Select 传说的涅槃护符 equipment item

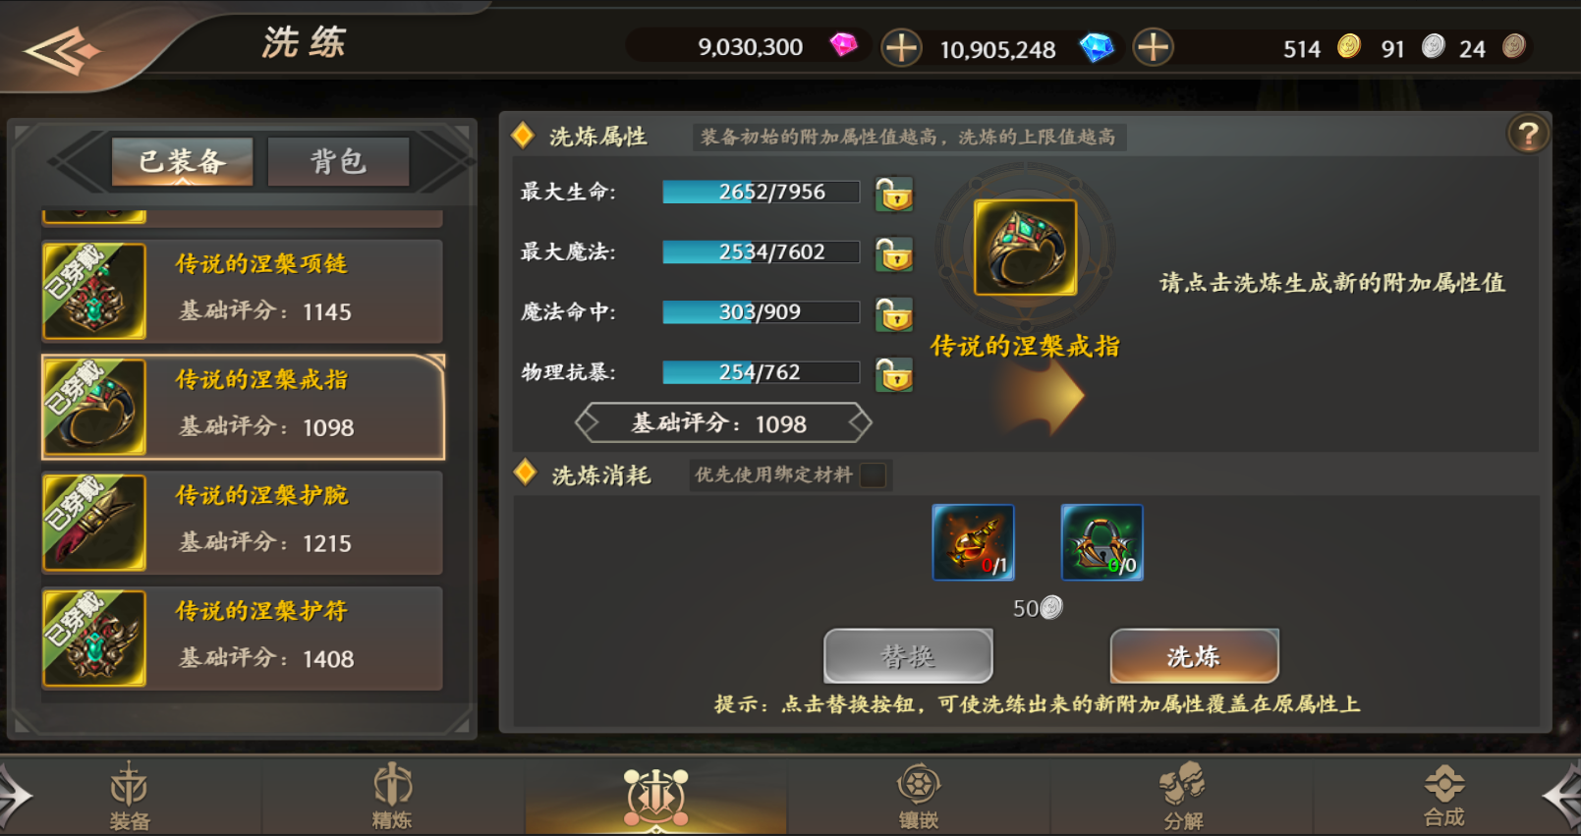242,639
